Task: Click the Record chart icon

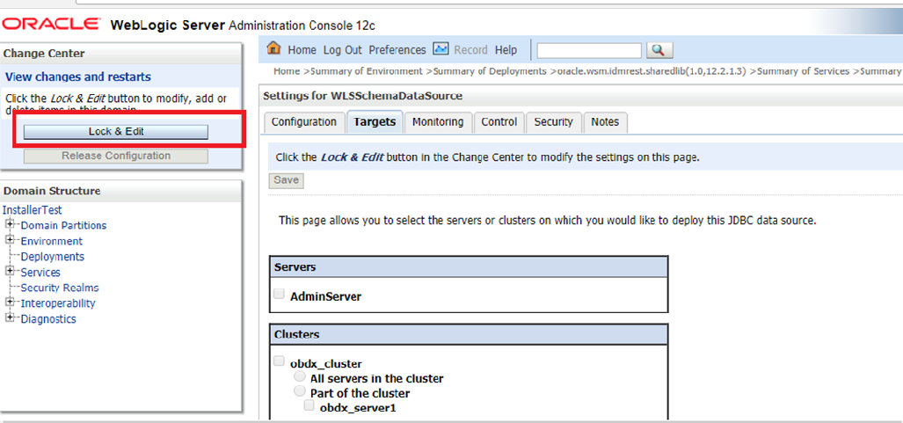Action: click(441, 49)
